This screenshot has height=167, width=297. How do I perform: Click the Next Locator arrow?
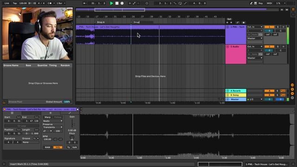231,23
